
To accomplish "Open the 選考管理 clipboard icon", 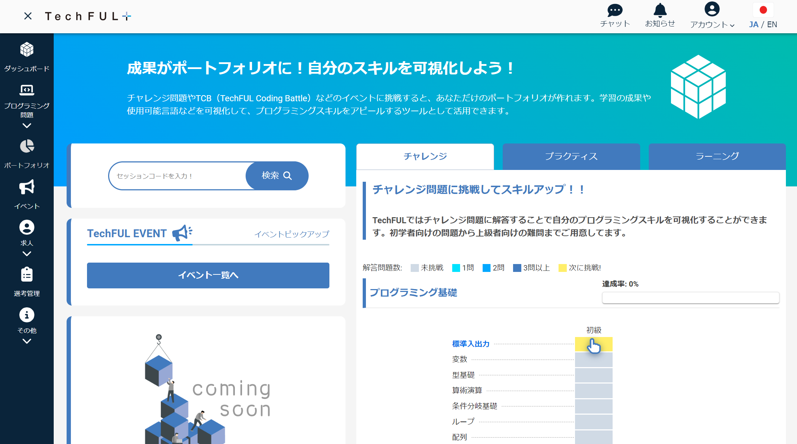I will coord(26,275).
